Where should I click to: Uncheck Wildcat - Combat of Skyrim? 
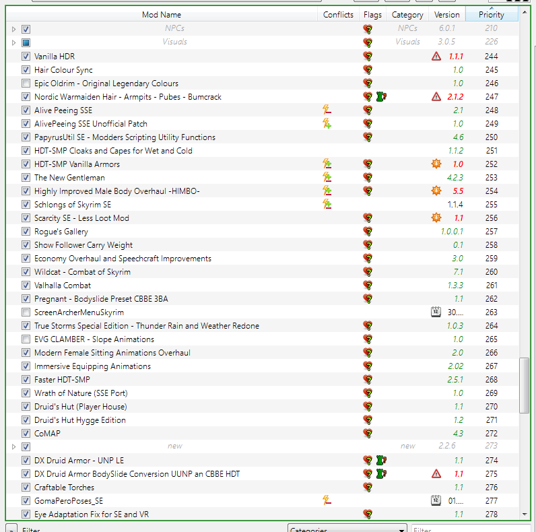coord(26,272)
